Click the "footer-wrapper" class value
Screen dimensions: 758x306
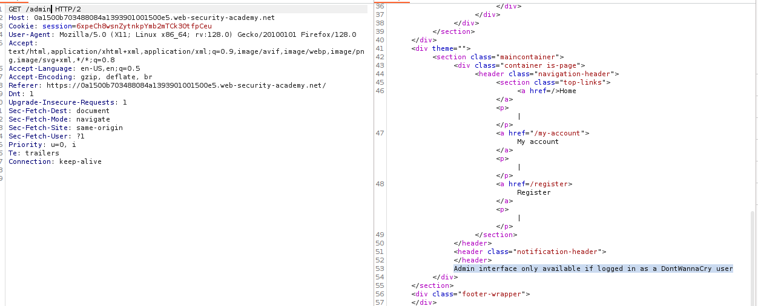point(495,294)
